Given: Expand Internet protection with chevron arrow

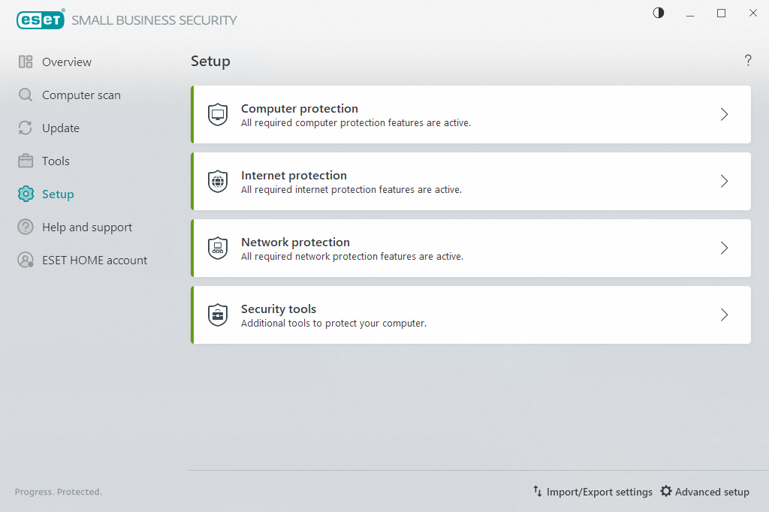Looking at the screenshot, I should click(x=724, y=181).
